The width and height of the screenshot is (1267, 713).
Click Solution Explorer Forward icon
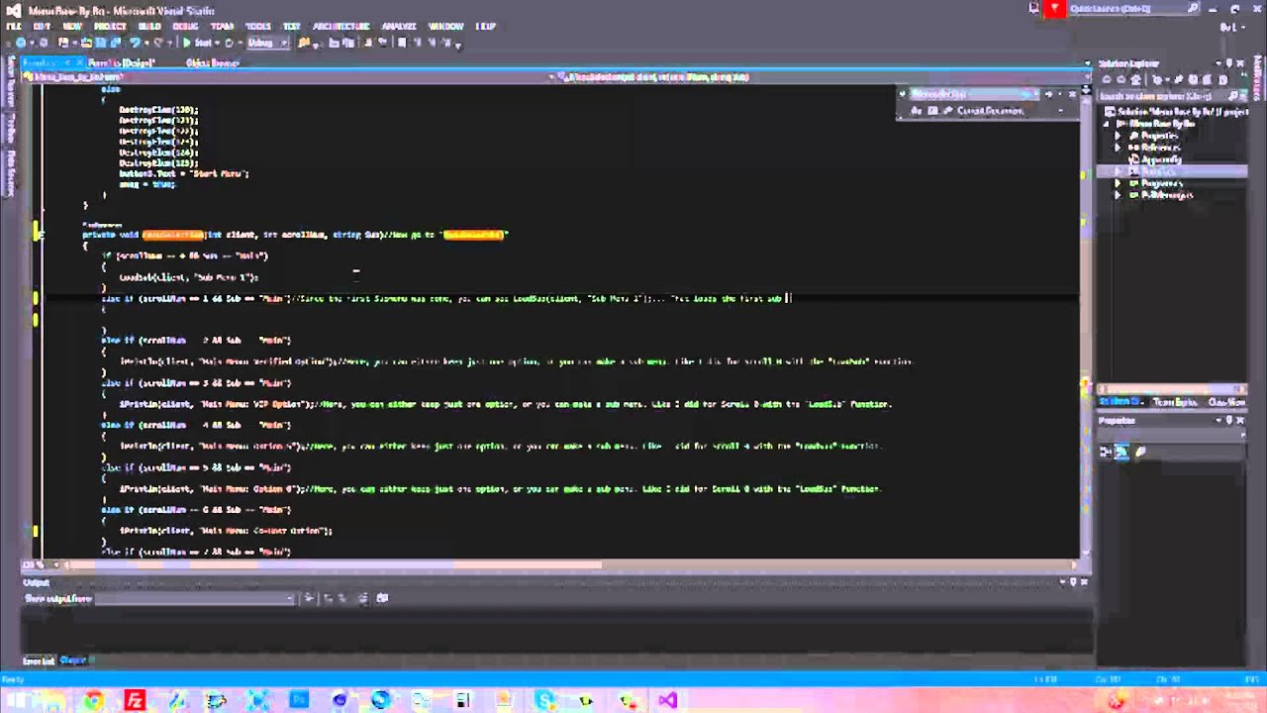click(1122, 80)
